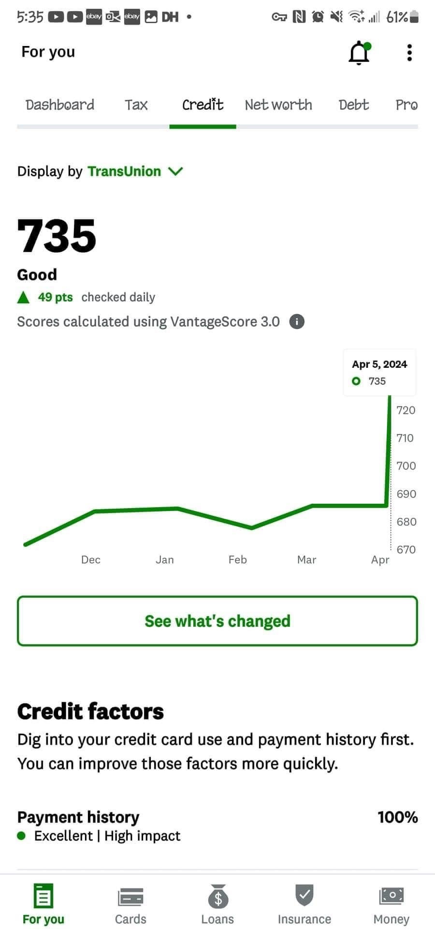Screen dimensions: 435x934
Task: Tap the Apr 5, 2024 score tooltip
Action: (x=379, y=372)
